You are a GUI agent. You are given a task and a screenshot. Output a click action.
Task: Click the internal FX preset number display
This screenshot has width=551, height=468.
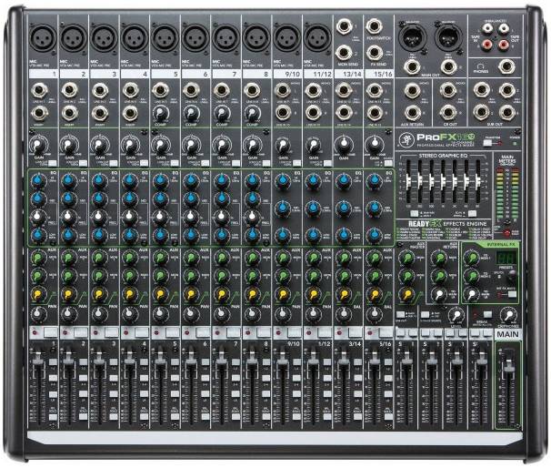point(506,259)
